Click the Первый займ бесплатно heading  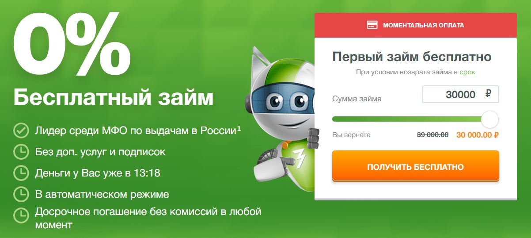[412, 57]
